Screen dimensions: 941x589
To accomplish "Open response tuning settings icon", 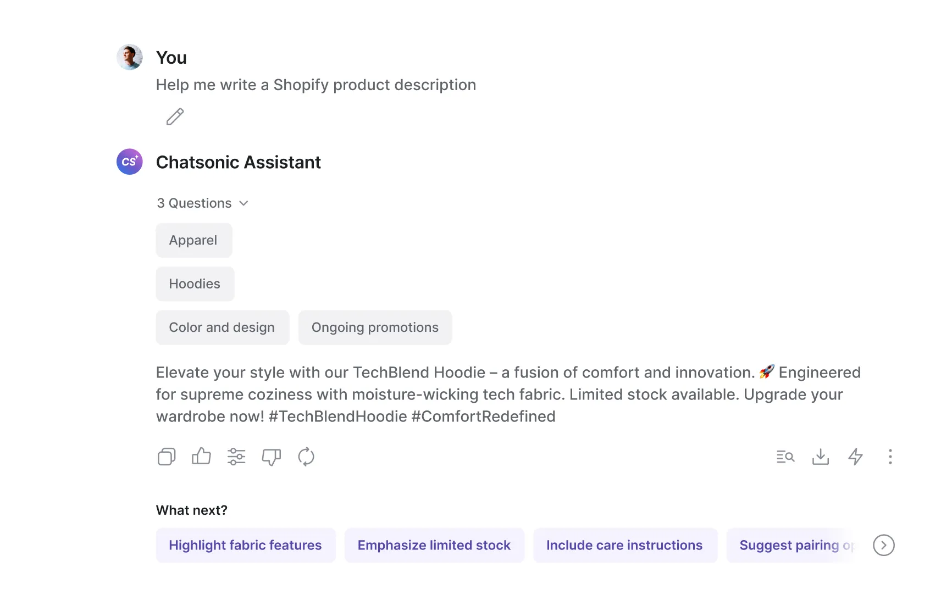I will (x=236, y=457).
